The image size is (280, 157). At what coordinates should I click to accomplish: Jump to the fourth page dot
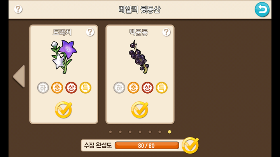(140, 132)
